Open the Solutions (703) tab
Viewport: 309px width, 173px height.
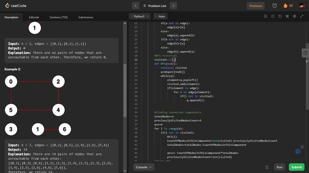pyautogui.click(x=58, y=17)
